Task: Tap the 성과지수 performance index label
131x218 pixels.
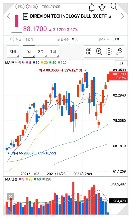Action: (x=104, y=39)
